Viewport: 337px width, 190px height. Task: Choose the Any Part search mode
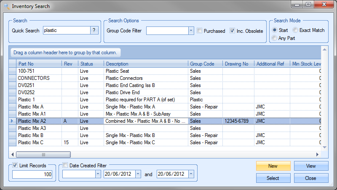pos(275,38)
